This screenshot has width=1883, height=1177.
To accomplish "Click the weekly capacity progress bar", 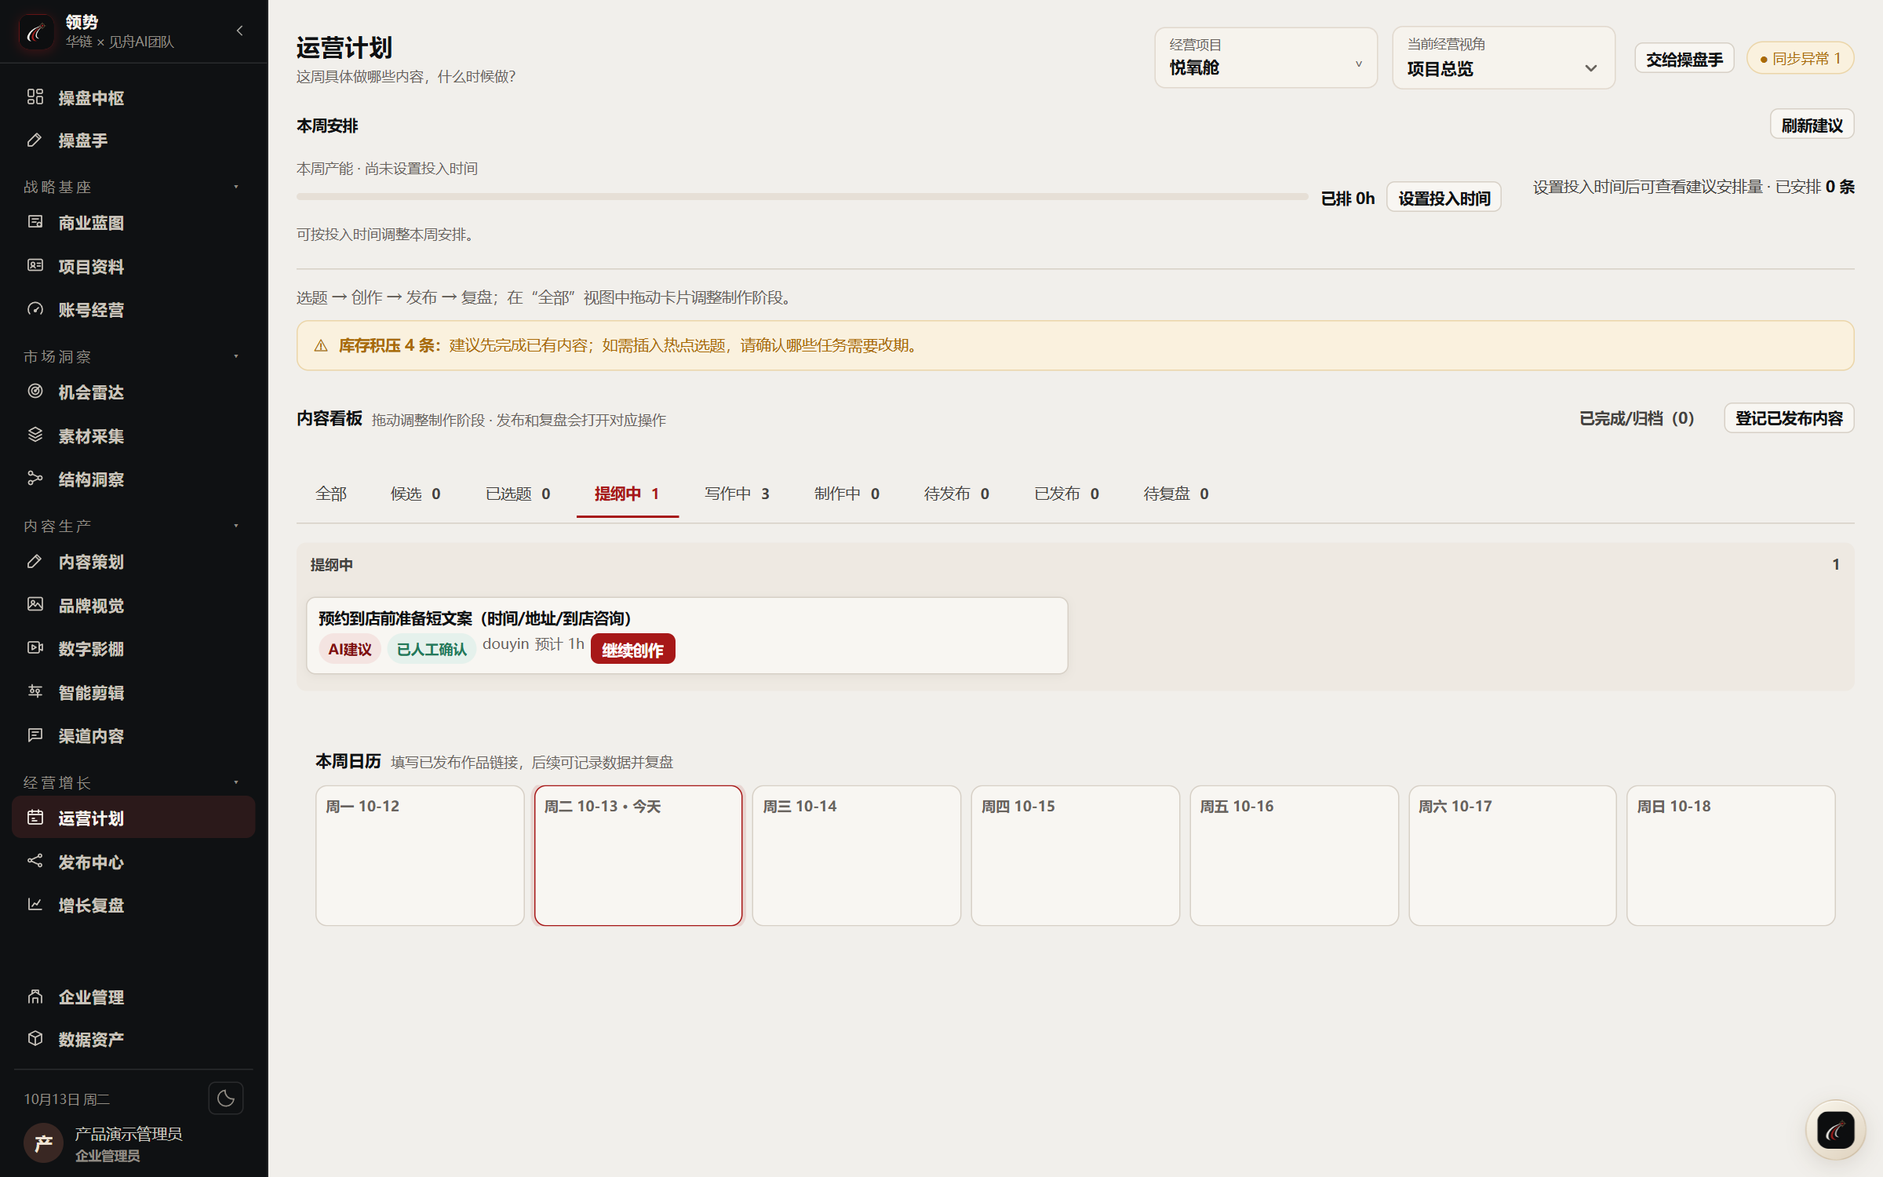I will click(802, 196).
